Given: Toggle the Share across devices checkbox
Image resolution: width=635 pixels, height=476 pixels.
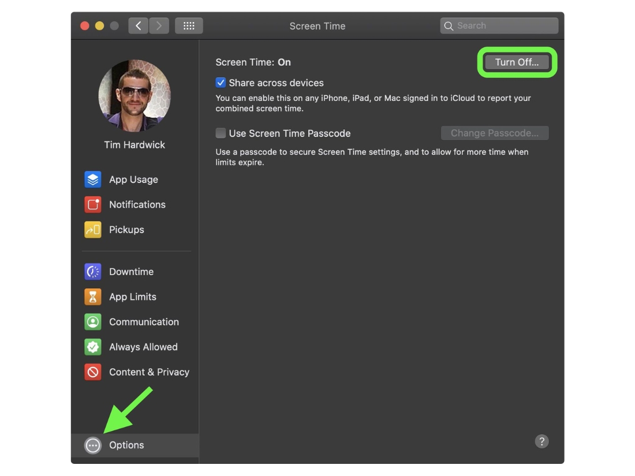Looking at the screenshot, I should tap(221, 83).
